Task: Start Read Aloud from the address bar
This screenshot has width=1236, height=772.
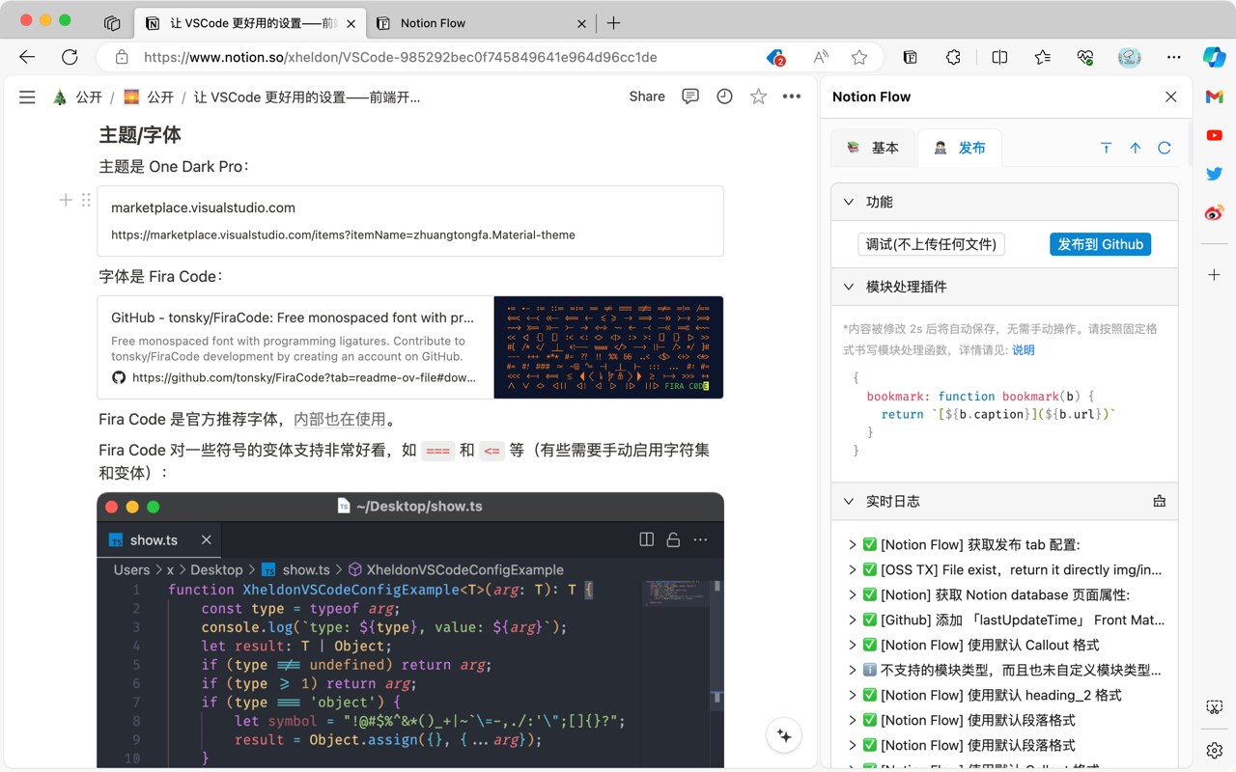Action: coord(821,57)
